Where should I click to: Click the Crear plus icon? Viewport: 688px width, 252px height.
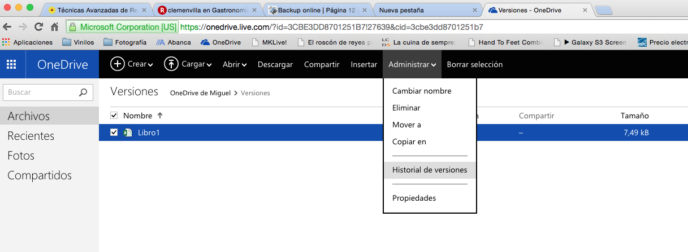click(117, 64)
